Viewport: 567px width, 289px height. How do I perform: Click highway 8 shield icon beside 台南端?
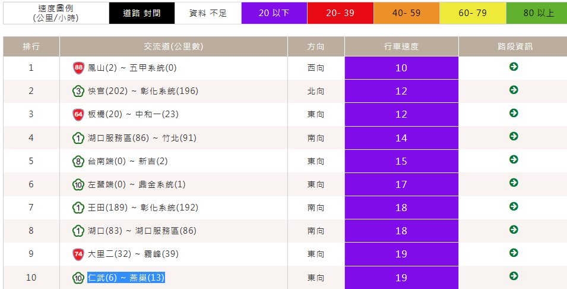click(78, 161)
